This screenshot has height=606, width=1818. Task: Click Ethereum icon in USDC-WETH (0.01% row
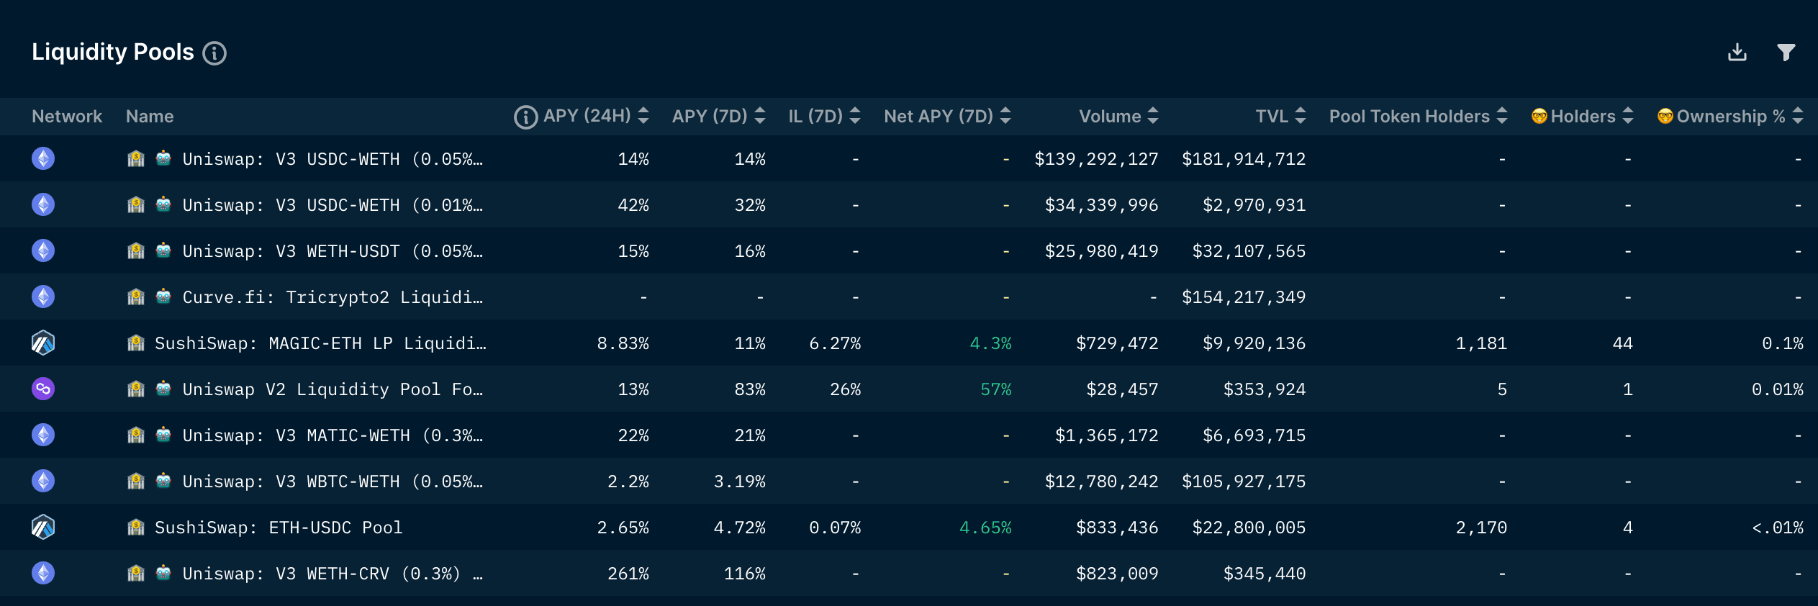pyautogui.click(x=43, y=204)
